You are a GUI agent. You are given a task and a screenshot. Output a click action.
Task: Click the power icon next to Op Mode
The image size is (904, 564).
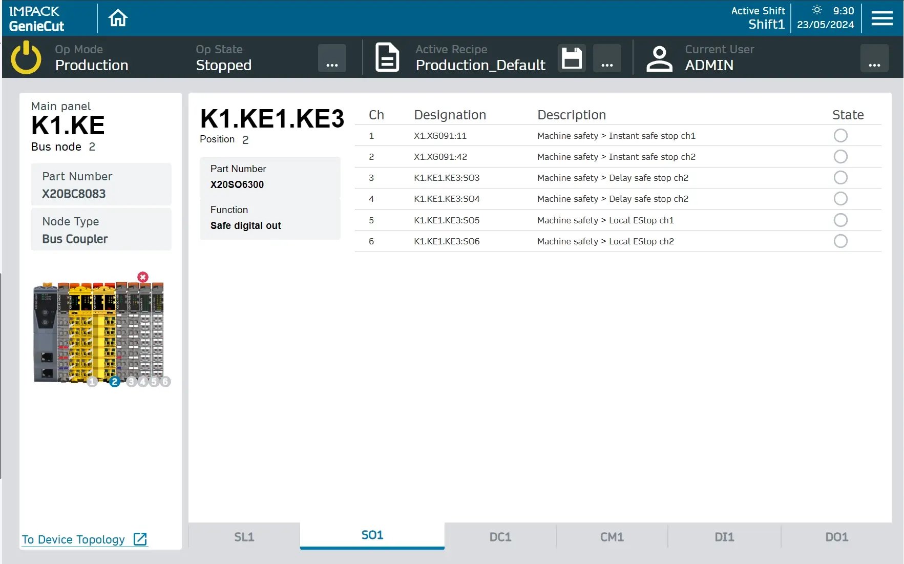click(x=25, y=57)
